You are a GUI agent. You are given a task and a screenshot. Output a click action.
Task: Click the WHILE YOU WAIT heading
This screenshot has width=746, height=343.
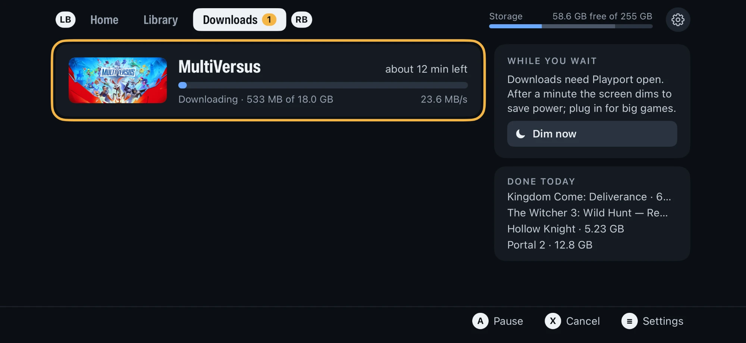552,61
